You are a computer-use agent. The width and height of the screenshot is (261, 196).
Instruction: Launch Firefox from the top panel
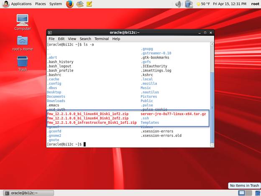(x=69, y=4)
